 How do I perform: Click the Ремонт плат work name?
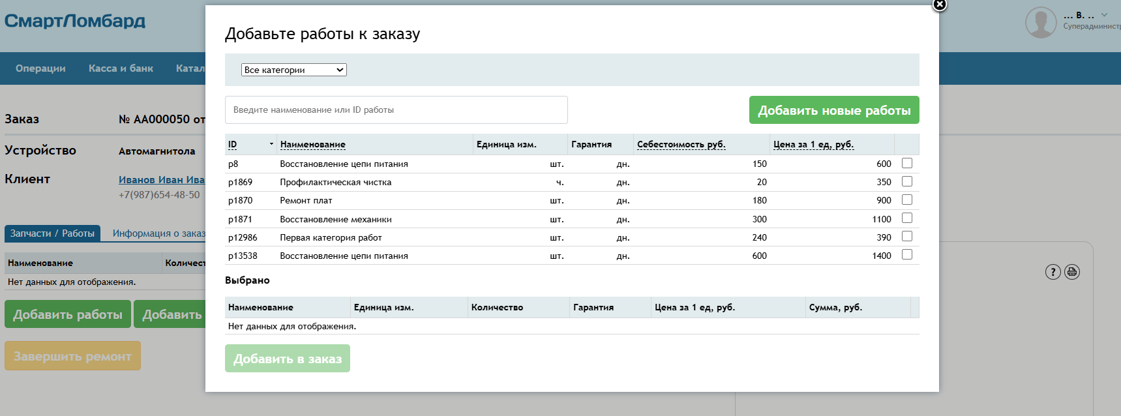point(306,201)
